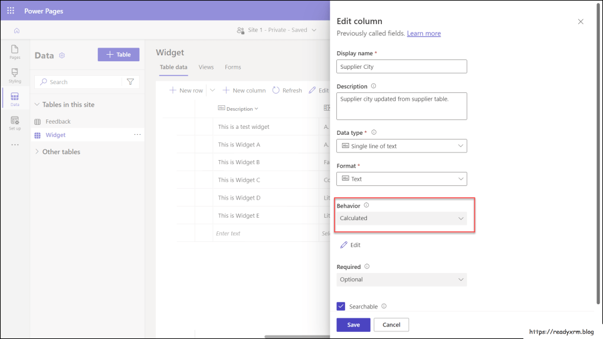Switch to the Forms tab
The height and width of the screenshot is (339, 603).
pos(232,67)
